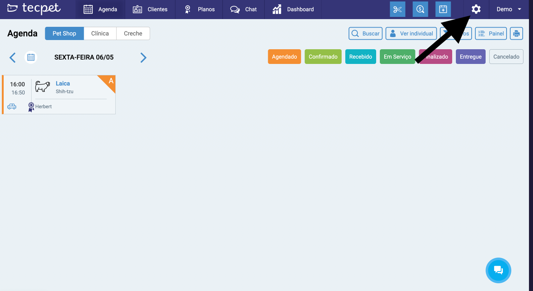Viewport: 533px width, 291px height.
Task: Switch agenda to Pet Shop view
Action: (x=64, y=33)
